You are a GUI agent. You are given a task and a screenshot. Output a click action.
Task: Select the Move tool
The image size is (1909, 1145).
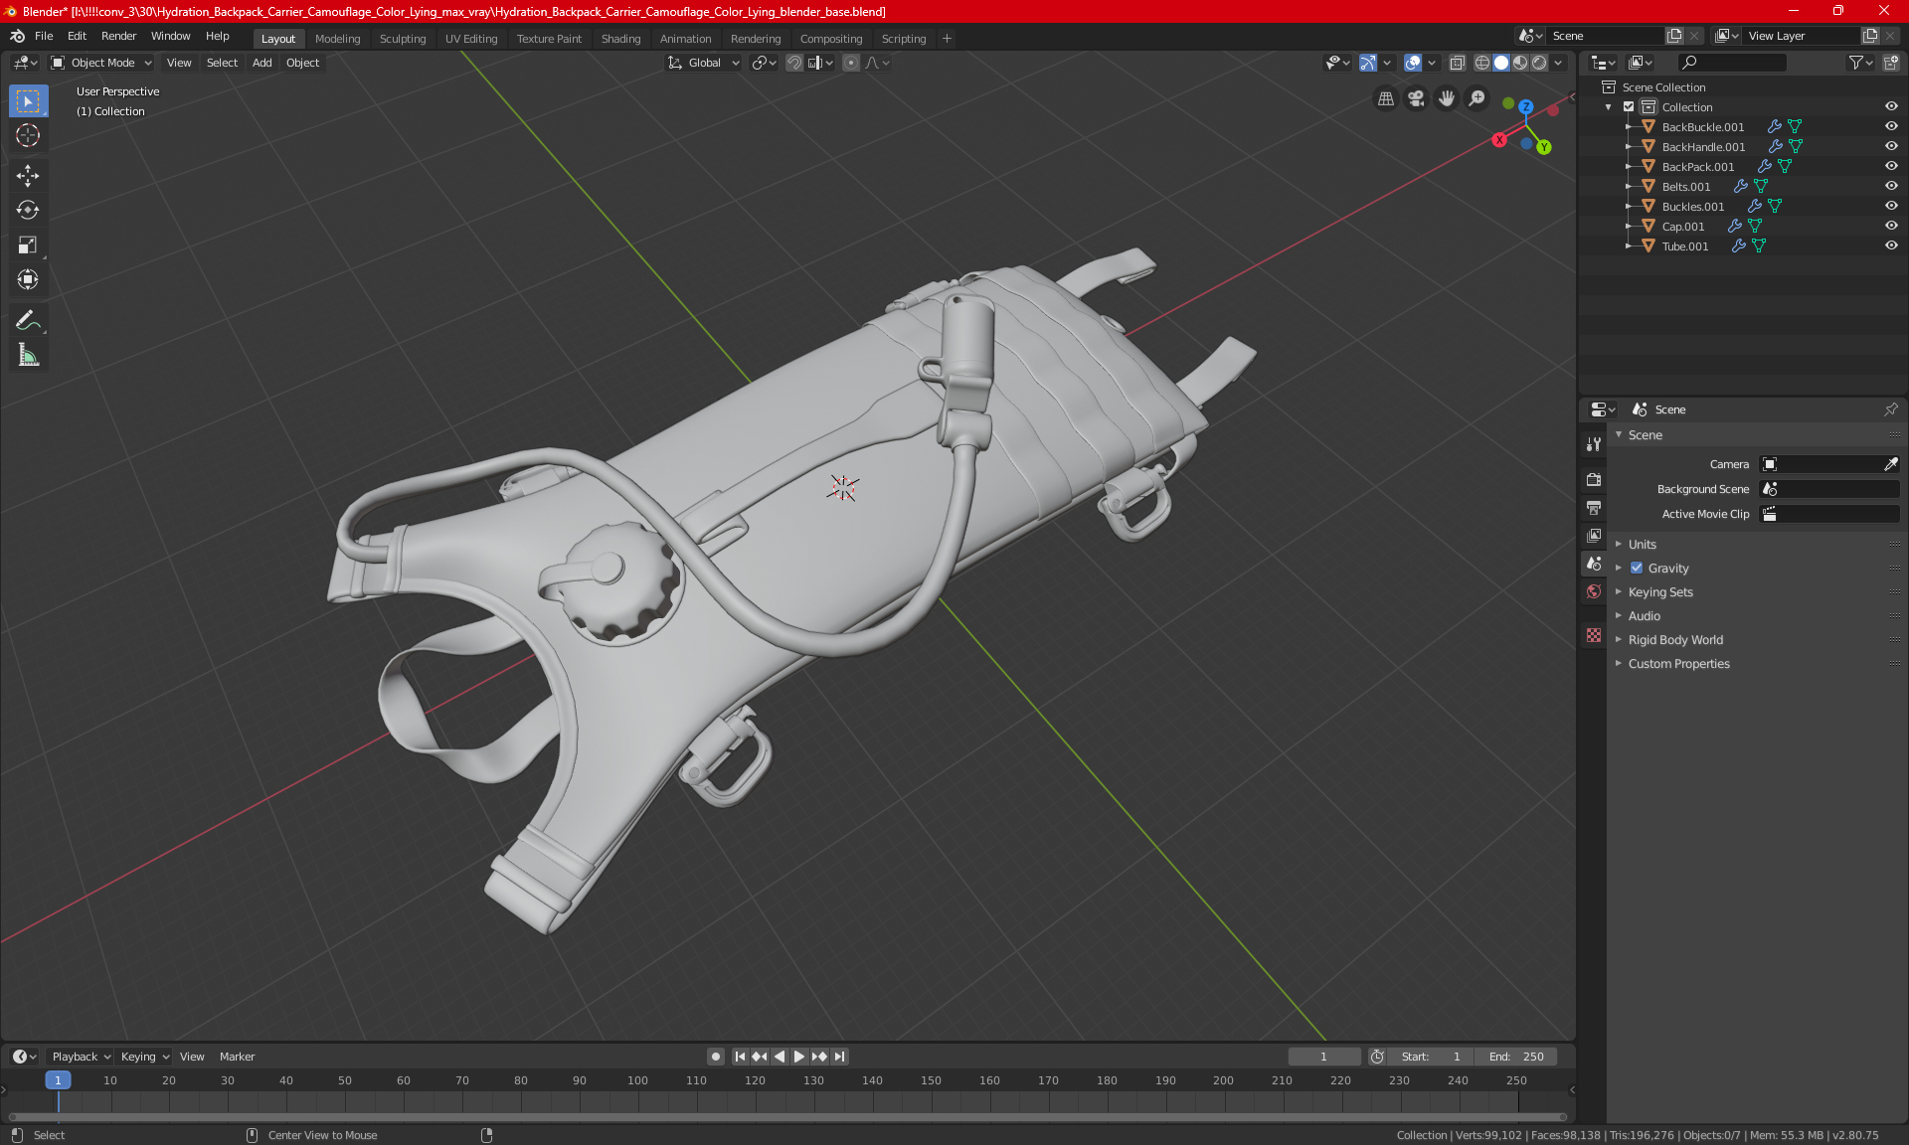click(x=28, y=176)
